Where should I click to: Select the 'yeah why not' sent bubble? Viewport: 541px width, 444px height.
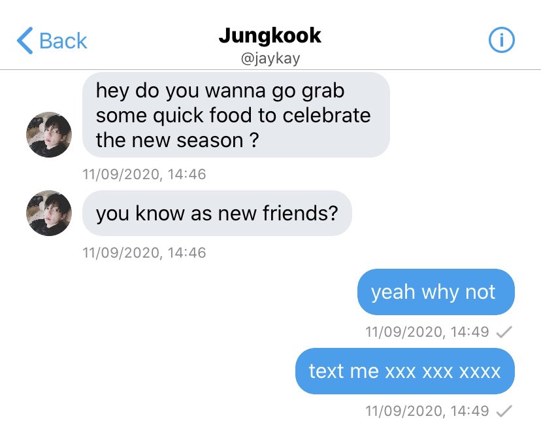[x=436, y=292]
